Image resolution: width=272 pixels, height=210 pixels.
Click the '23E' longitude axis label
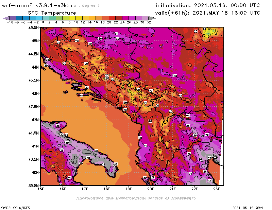217,189
